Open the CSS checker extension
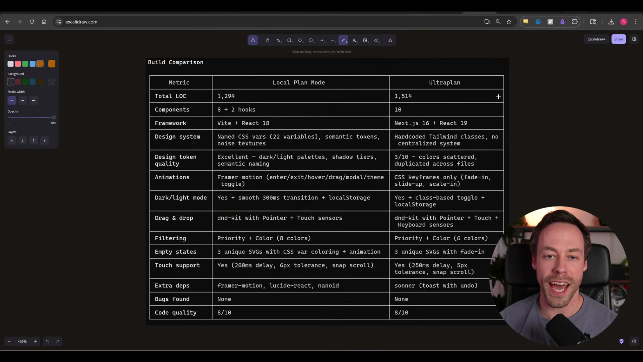 (x=526, y=22)
